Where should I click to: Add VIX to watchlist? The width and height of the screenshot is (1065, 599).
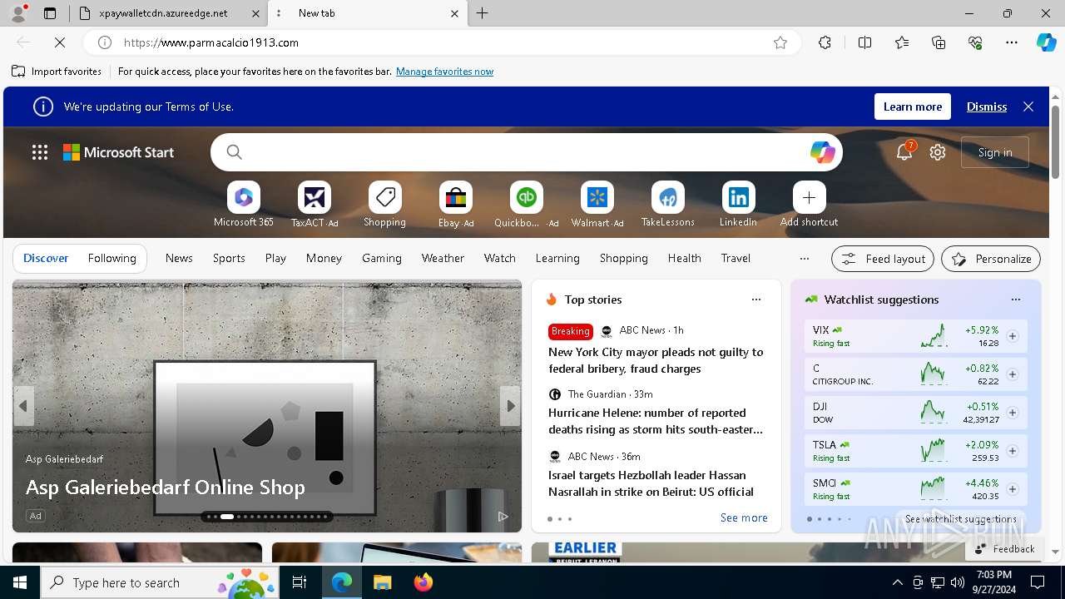click(1013, 336)
